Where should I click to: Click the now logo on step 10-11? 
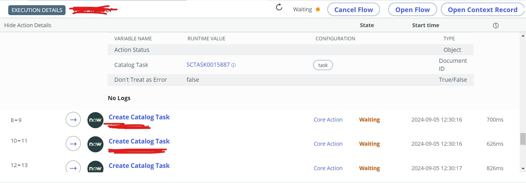95,144
